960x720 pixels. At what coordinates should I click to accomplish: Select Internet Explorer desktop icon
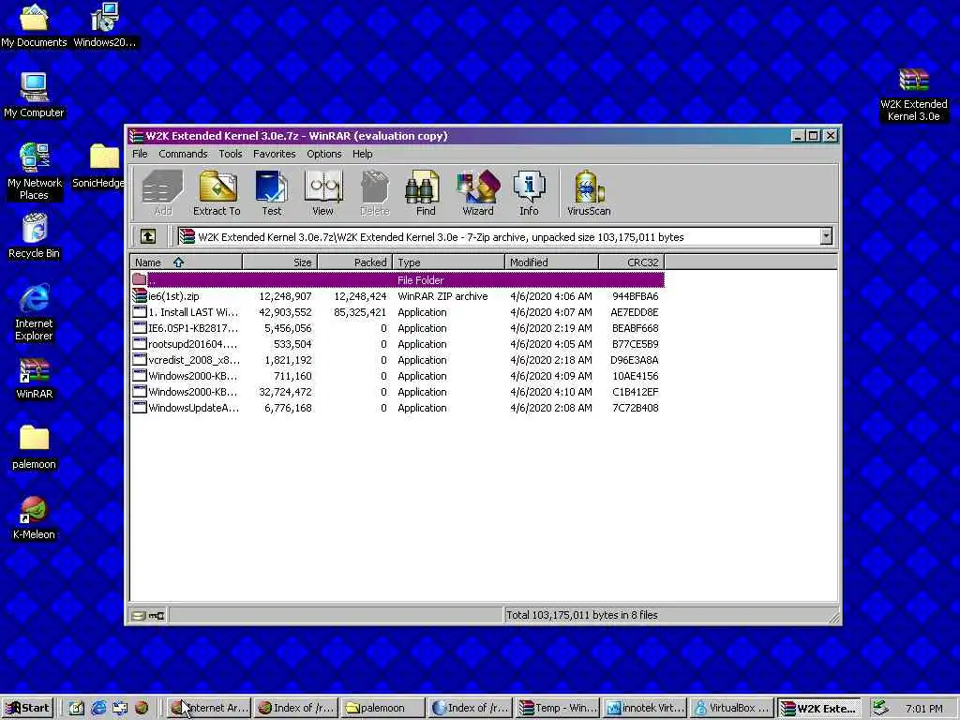(x=34, y=313)
